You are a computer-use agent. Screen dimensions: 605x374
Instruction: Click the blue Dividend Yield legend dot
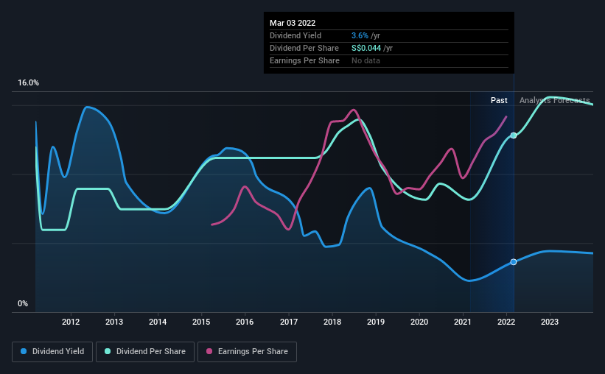coord(24,351)
